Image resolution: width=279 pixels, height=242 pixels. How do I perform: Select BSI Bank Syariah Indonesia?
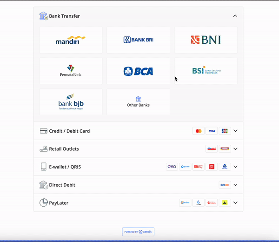pos(206,71)
